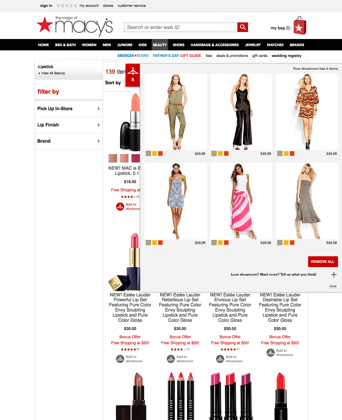This screenshot has width=342, height=420.
Task: Open the BED & BATH menu
Action: (65, 45)
